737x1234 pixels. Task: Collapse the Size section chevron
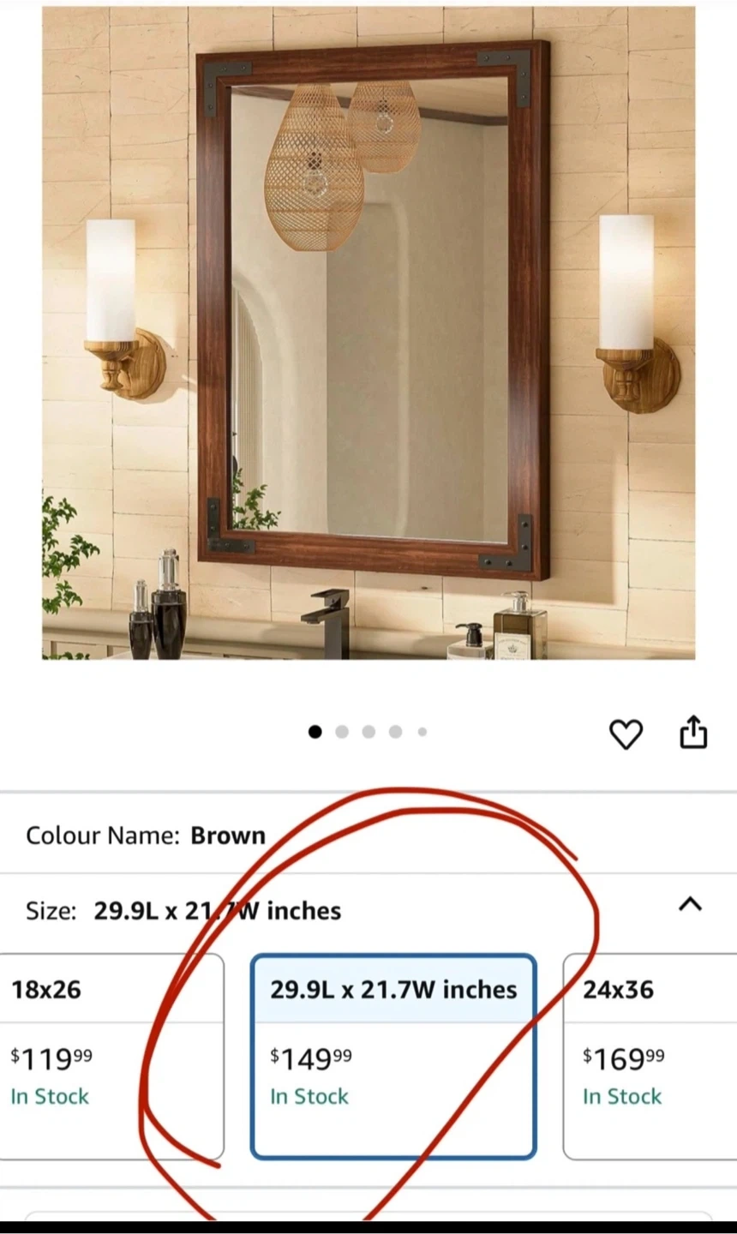point(691,904)
